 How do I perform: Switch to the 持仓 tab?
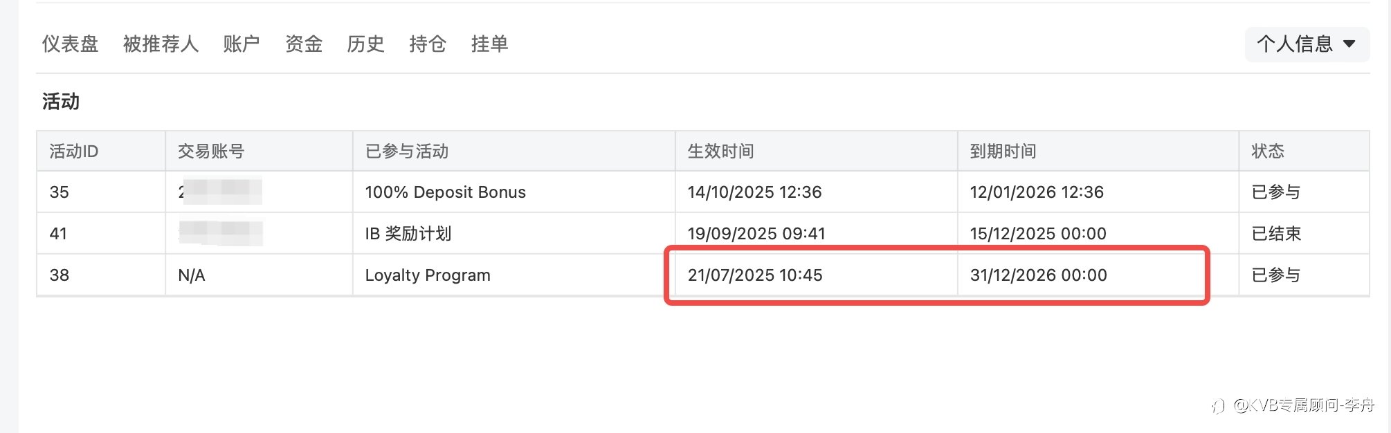428,44
